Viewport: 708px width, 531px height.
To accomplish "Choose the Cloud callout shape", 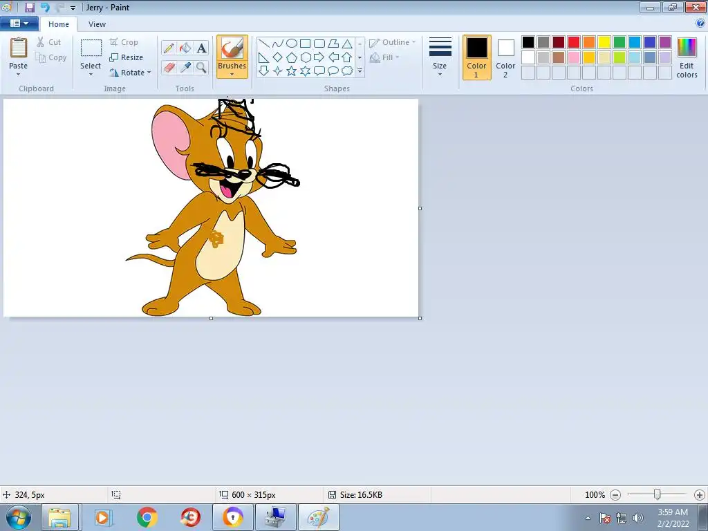I will click(347, 71).
